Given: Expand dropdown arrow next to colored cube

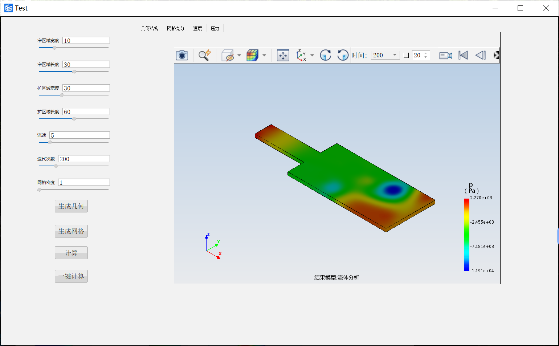Looking at the screenshot, I should (264, 55).
